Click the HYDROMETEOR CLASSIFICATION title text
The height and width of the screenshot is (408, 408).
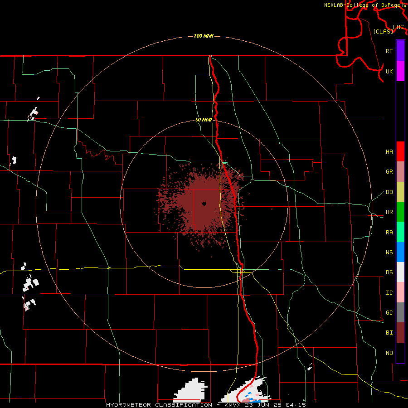159,405
